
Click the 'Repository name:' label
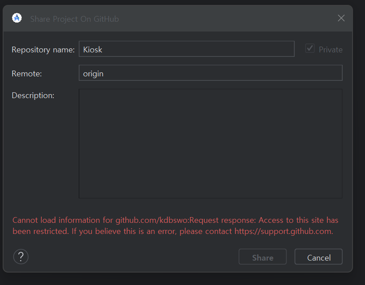(43, 50)
